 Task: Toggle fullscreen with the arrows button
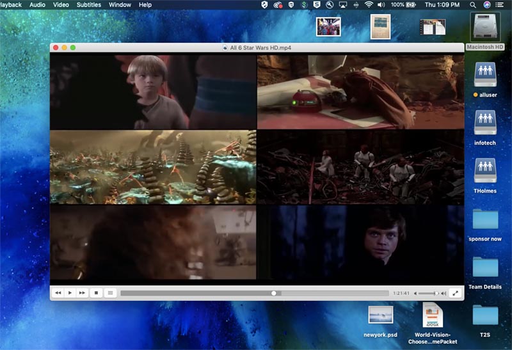[x=455, y=293]
